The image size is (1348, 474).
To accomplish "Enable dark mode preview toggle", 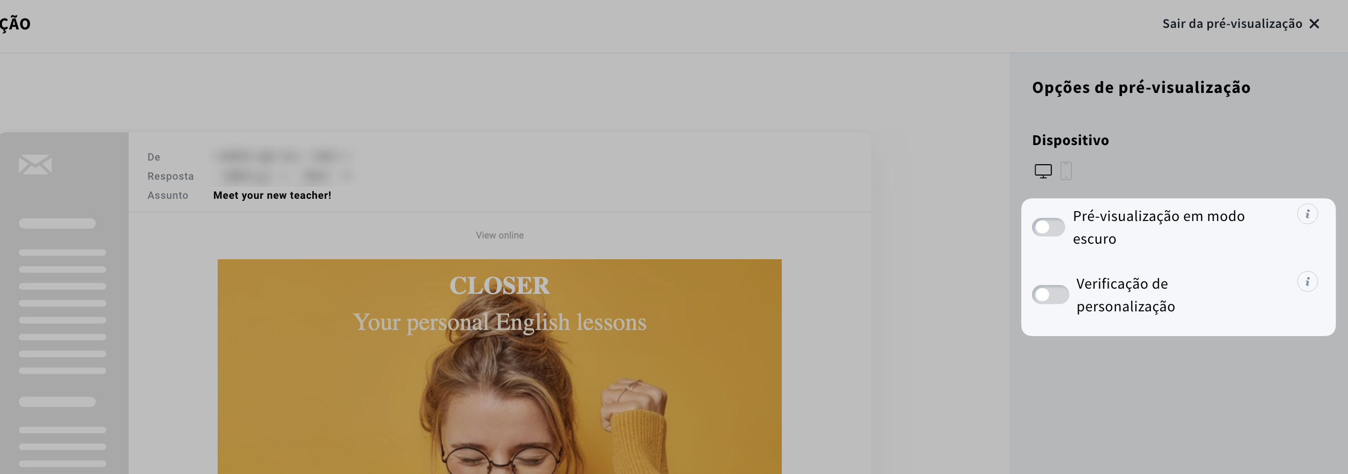I will (x=1048, y=227).
